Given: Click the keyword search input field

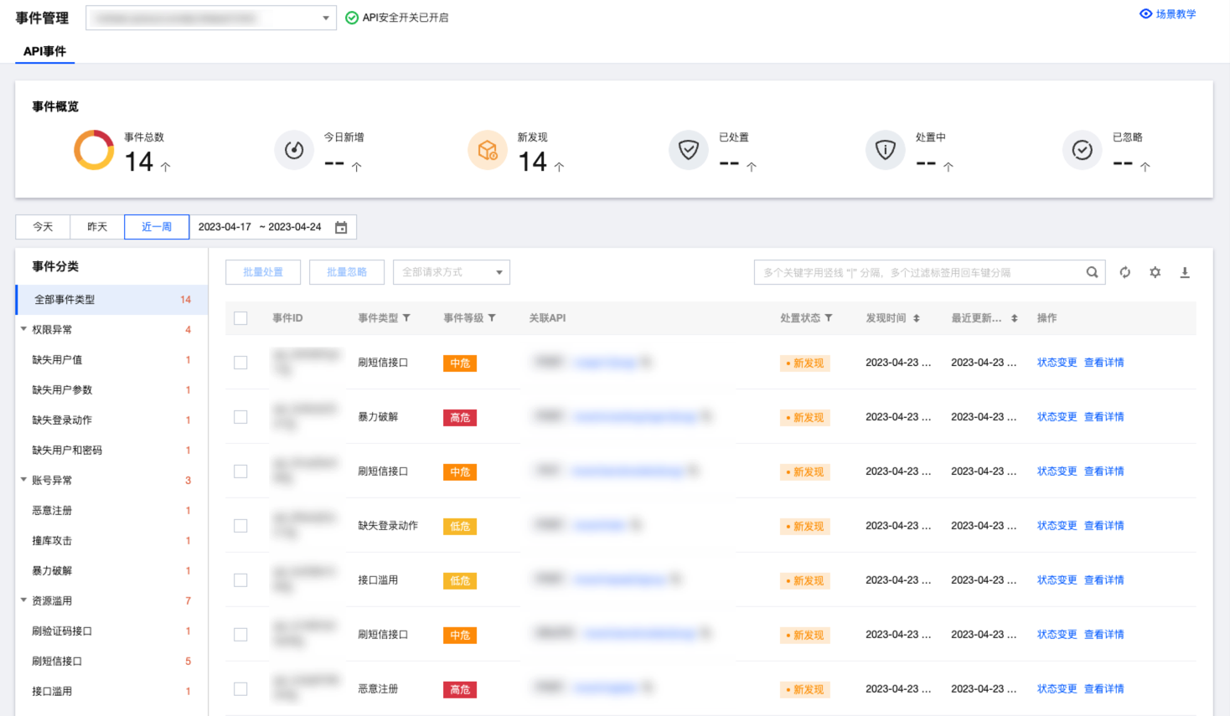Looking at the screenshot, I should pyautogui.click(x=917, y=272).
